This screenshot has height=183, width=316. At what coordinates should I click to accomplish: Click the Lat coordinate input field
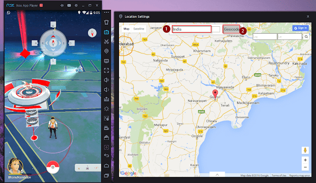(x=290, y=37)
